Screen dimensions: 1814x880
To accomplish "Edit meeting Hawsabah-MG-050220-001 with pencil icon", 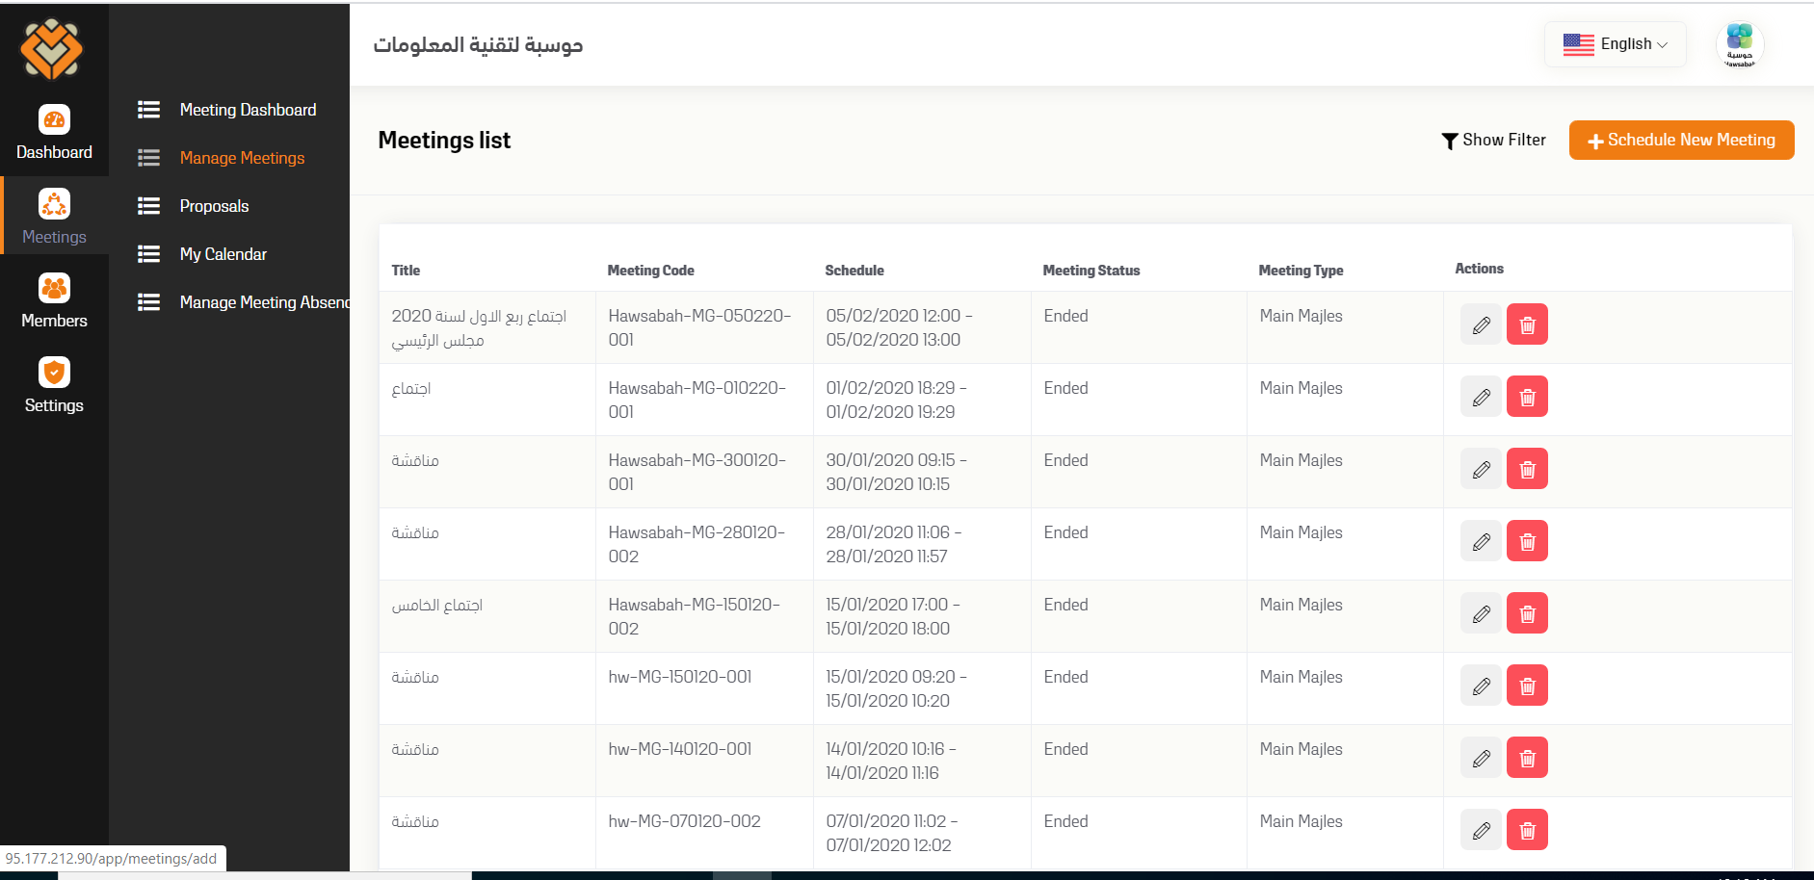I will point(1481,324).
